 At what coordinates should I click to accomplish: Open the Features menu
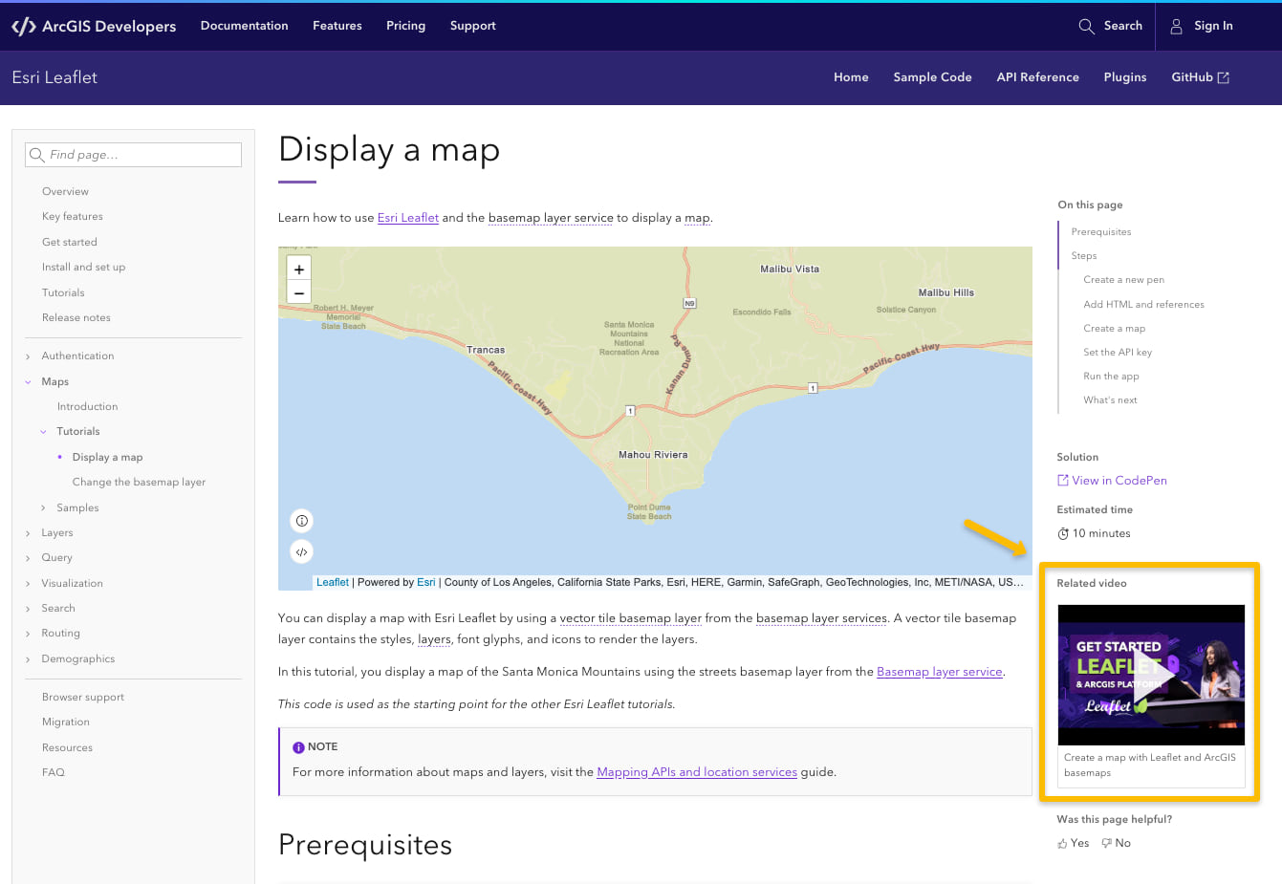pyautogui.click(x=337, y=26)
